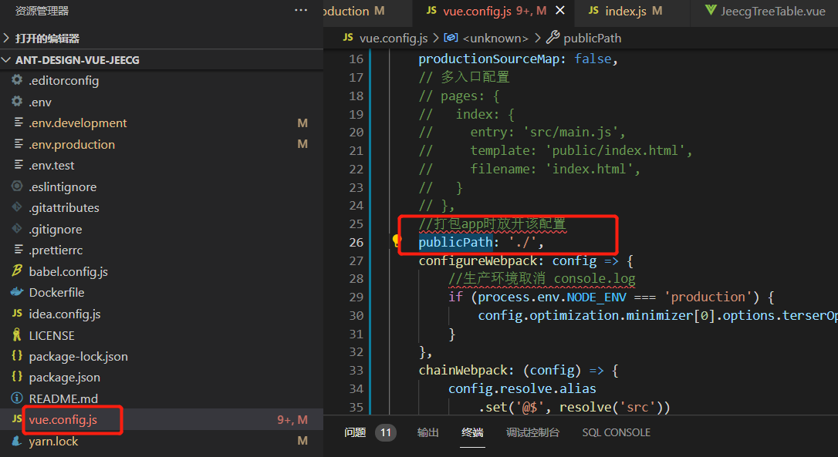
Task: Open the LICENSE file in explorer
Action: (x=52, y=335)
